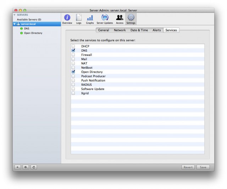Viewport: 227px width, 189px height.
Task: Click the Xgrid label in list
Action: 85,93
